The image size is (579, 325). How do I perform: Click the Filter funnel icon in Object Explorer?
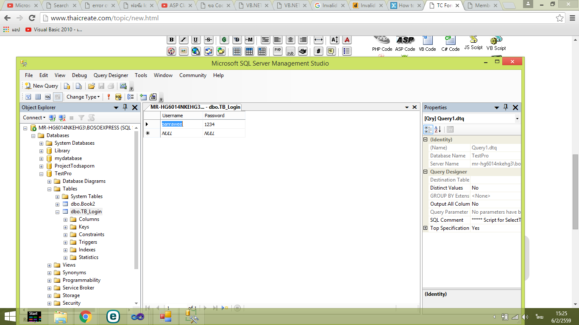point(81,118)
